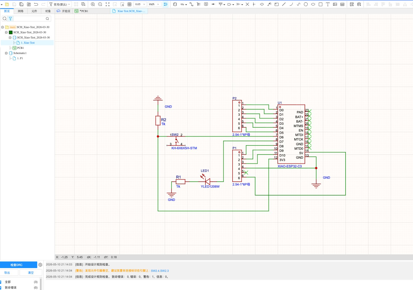Open the VCC power symbol dropdown arrow
The width and height of the screenshot is (413, 290).
click(x=224, y=5)
